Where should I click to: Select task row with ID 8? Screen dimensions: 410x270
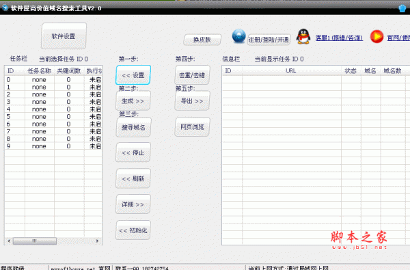tap(53, 139)
